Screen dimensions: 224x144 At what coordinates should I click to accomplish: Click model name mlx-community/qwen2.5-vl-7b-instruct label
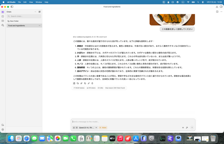click(90, 37)
